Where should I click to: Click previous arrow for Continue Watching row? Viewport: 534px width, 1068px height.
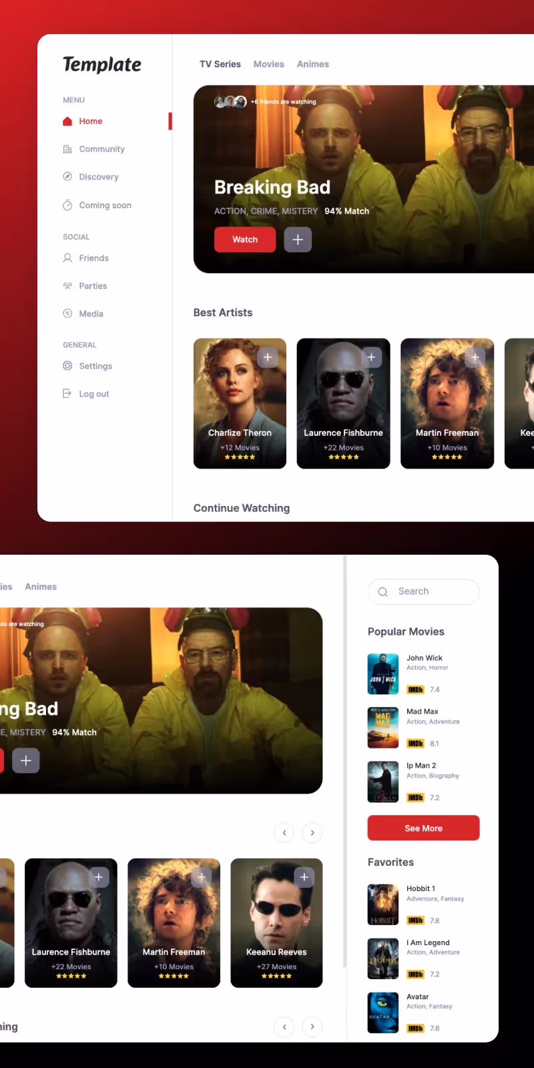coord(284,1027)
